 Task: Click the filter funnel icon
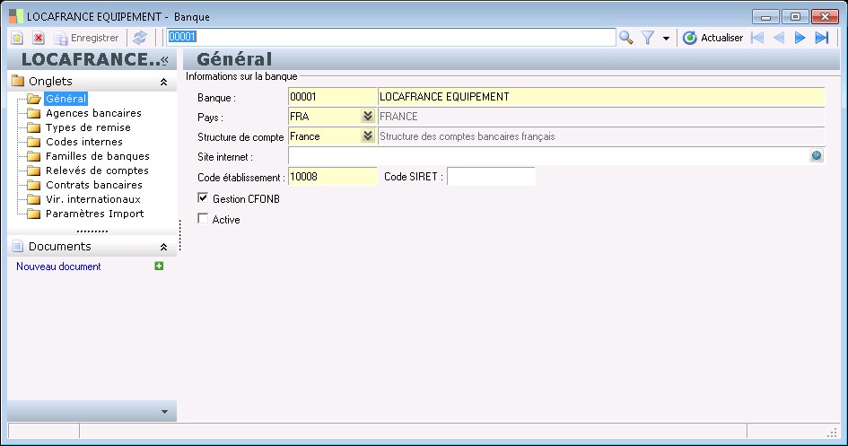[647, 38]
